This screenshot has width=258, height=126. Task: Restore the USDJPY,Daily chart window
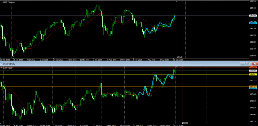click(x=248, y=64)
